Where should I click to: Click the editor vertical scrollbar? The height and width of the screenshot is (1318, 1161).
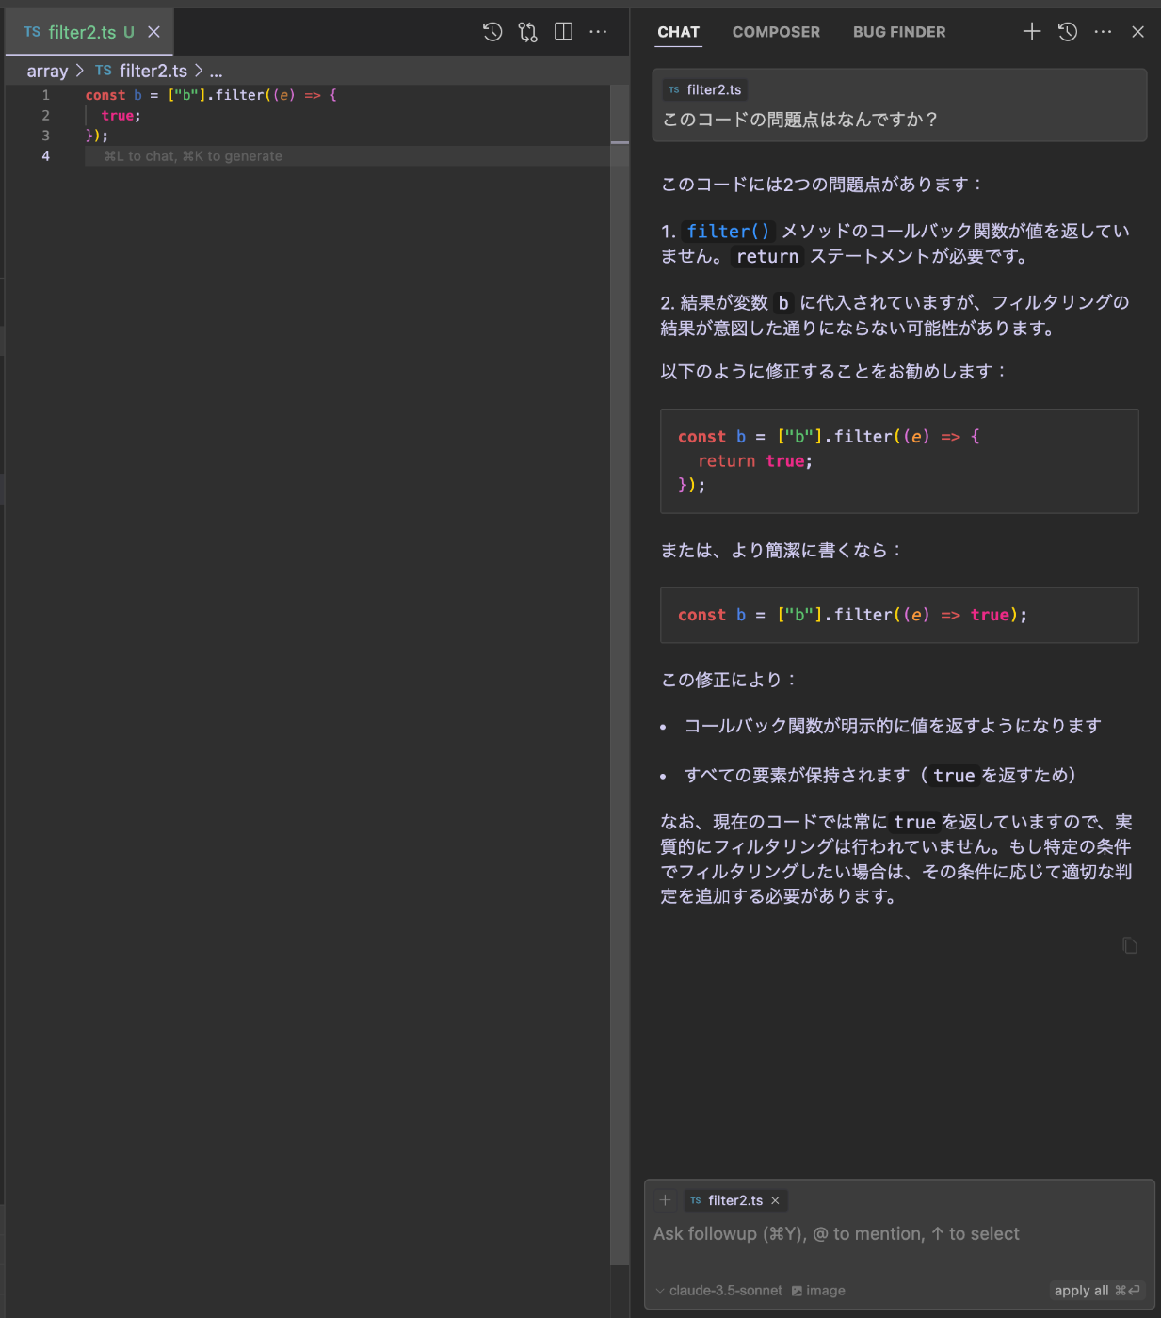620,674
